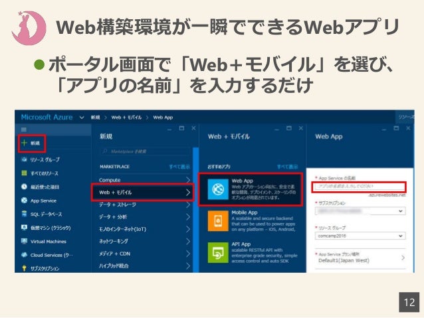424x318 pixels.
Task: Select the API App green tile icon
Action: point(218,253)
